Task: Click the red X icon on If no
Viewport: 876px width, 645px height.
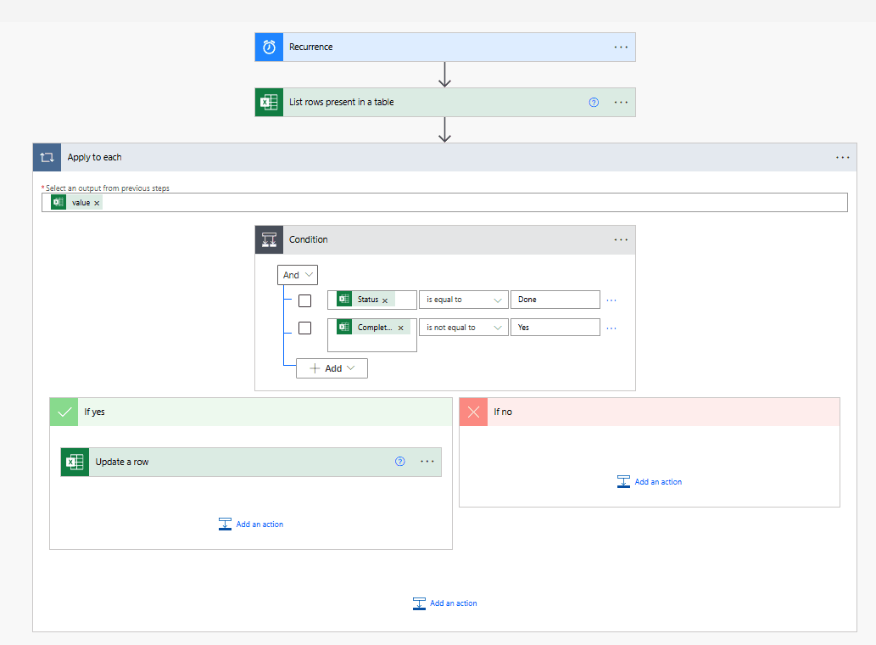Action: pos(473,412)
